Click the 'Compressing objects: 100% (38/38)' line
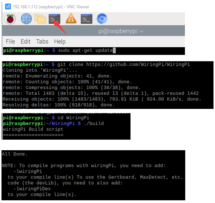Viewport: 215px width, 203px height. point(72,87)
